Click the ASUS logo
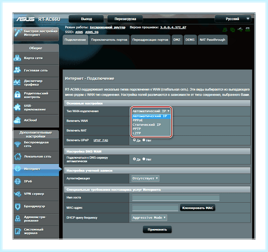The width and height of the screenshot is (268, 252). 25,19
